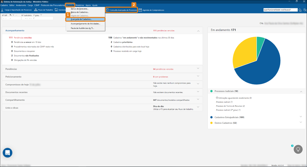Open the Protocolo das Procuradorias menu
The height and width of the screenshot is (167, 307).
coord(53,5)
